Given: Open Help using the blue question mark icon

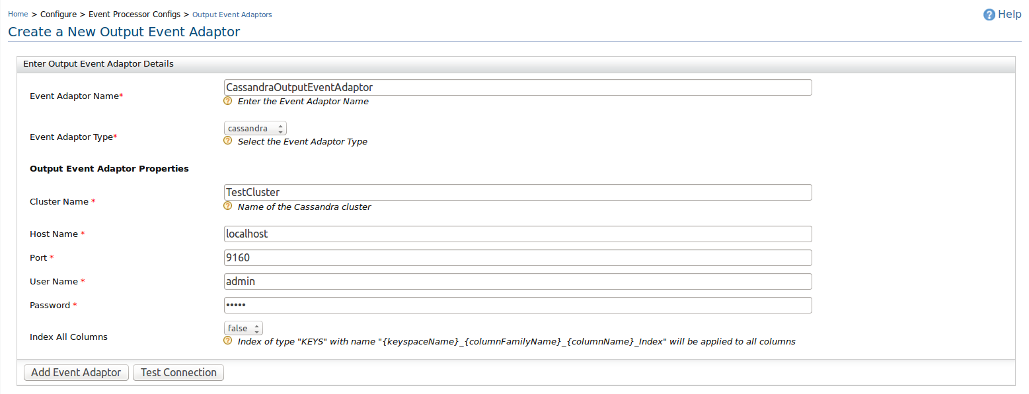Looking at the screenshot, I should tap(989, 14).
